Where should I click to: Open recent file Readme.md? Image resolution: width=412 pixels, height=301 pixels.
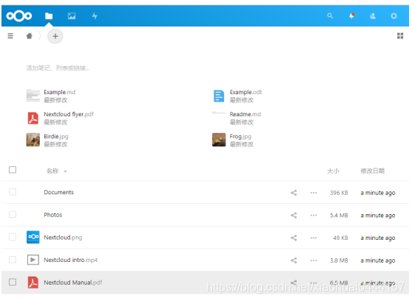click(x=245, y=114)
